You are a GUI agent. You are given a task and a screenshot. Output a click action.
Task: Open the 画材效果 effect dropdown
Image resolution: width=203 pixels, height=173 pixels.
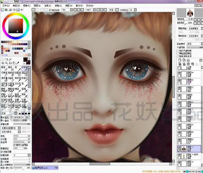(x=202, y=36)
